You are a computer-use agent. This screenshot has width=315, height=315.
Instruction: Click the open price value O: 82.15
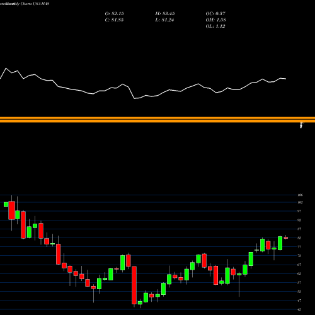click(114, 14)
